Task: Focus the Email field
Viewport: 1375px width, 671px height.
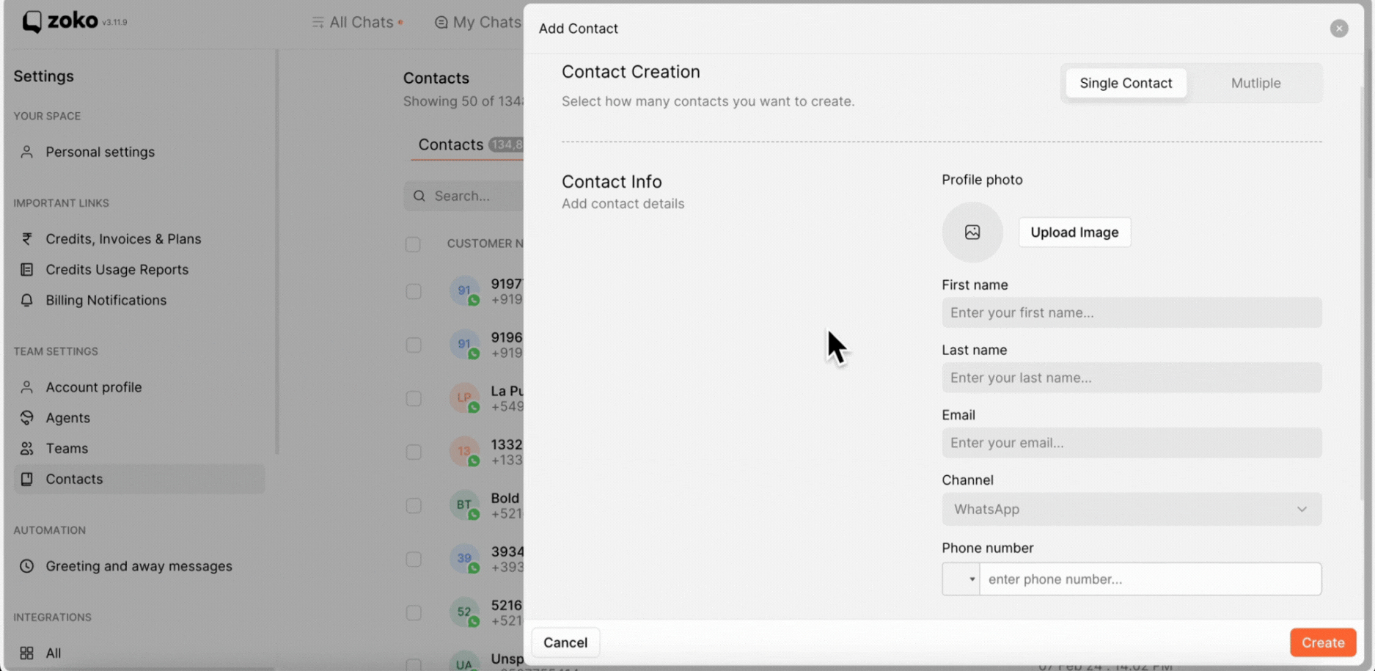Action: point(1132,443)
